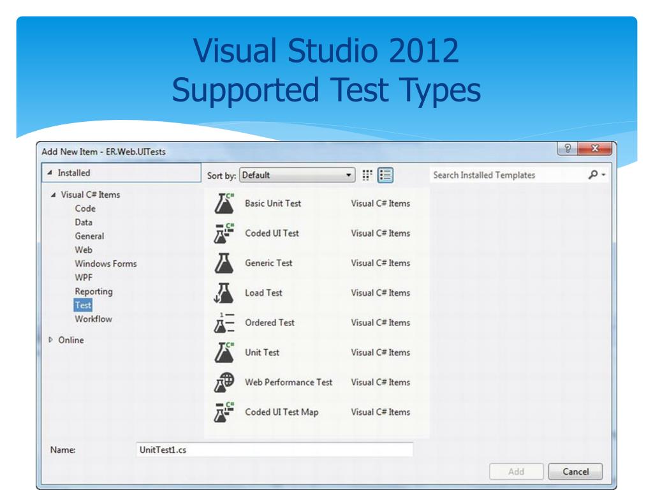Select the Windows Forms category
Viewport: 653px width, 490px height.
[105, 264]
